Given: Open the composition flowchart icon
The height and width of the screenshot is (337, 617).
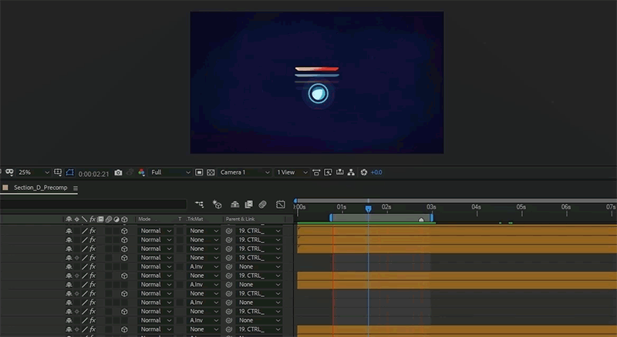Looking at the screenshot, I should click(351, 172).
